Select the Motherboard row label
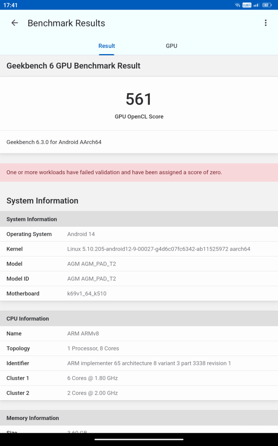This screenshot has height=446, width=278. pos(23,294)
